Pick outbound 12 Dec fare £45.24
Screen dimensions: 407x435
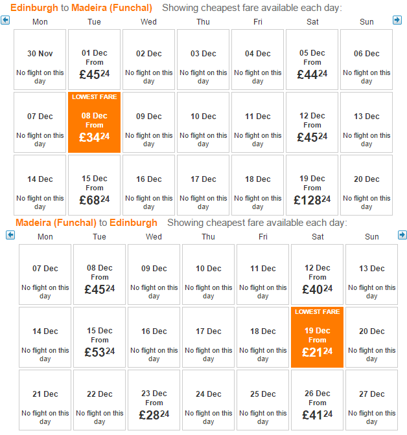(x=312, y=122)
